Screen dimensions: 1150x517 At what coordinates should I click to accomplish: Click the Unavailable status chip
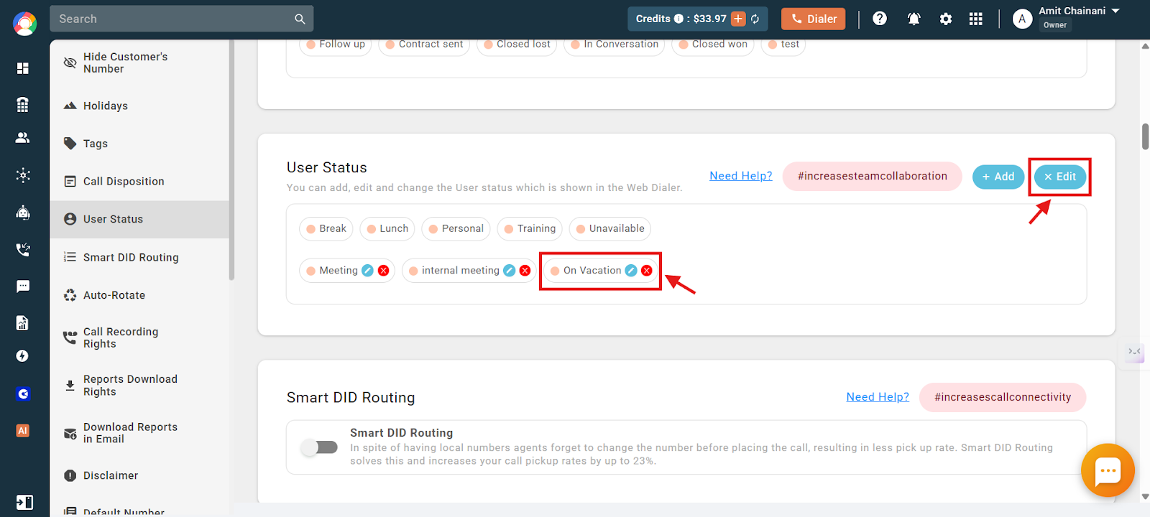pyautogui.click(x=610, y=229)
